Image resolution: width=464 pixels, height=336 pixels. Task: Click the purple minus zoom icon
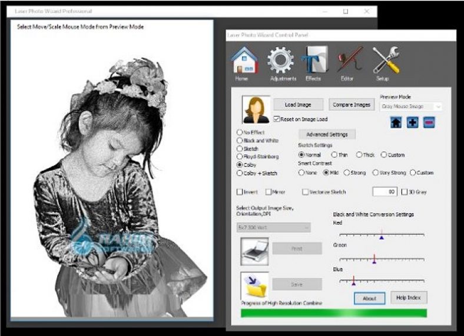coord(429,122)
